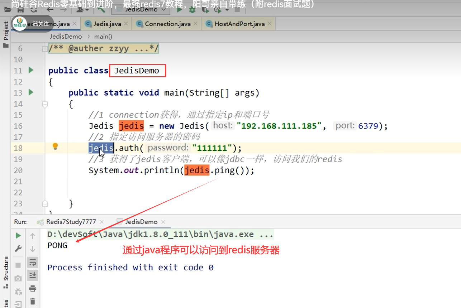This screenshot has height=308, width=461.
Task: Close the Jedis.java editor tab
Action: point(126,24)
